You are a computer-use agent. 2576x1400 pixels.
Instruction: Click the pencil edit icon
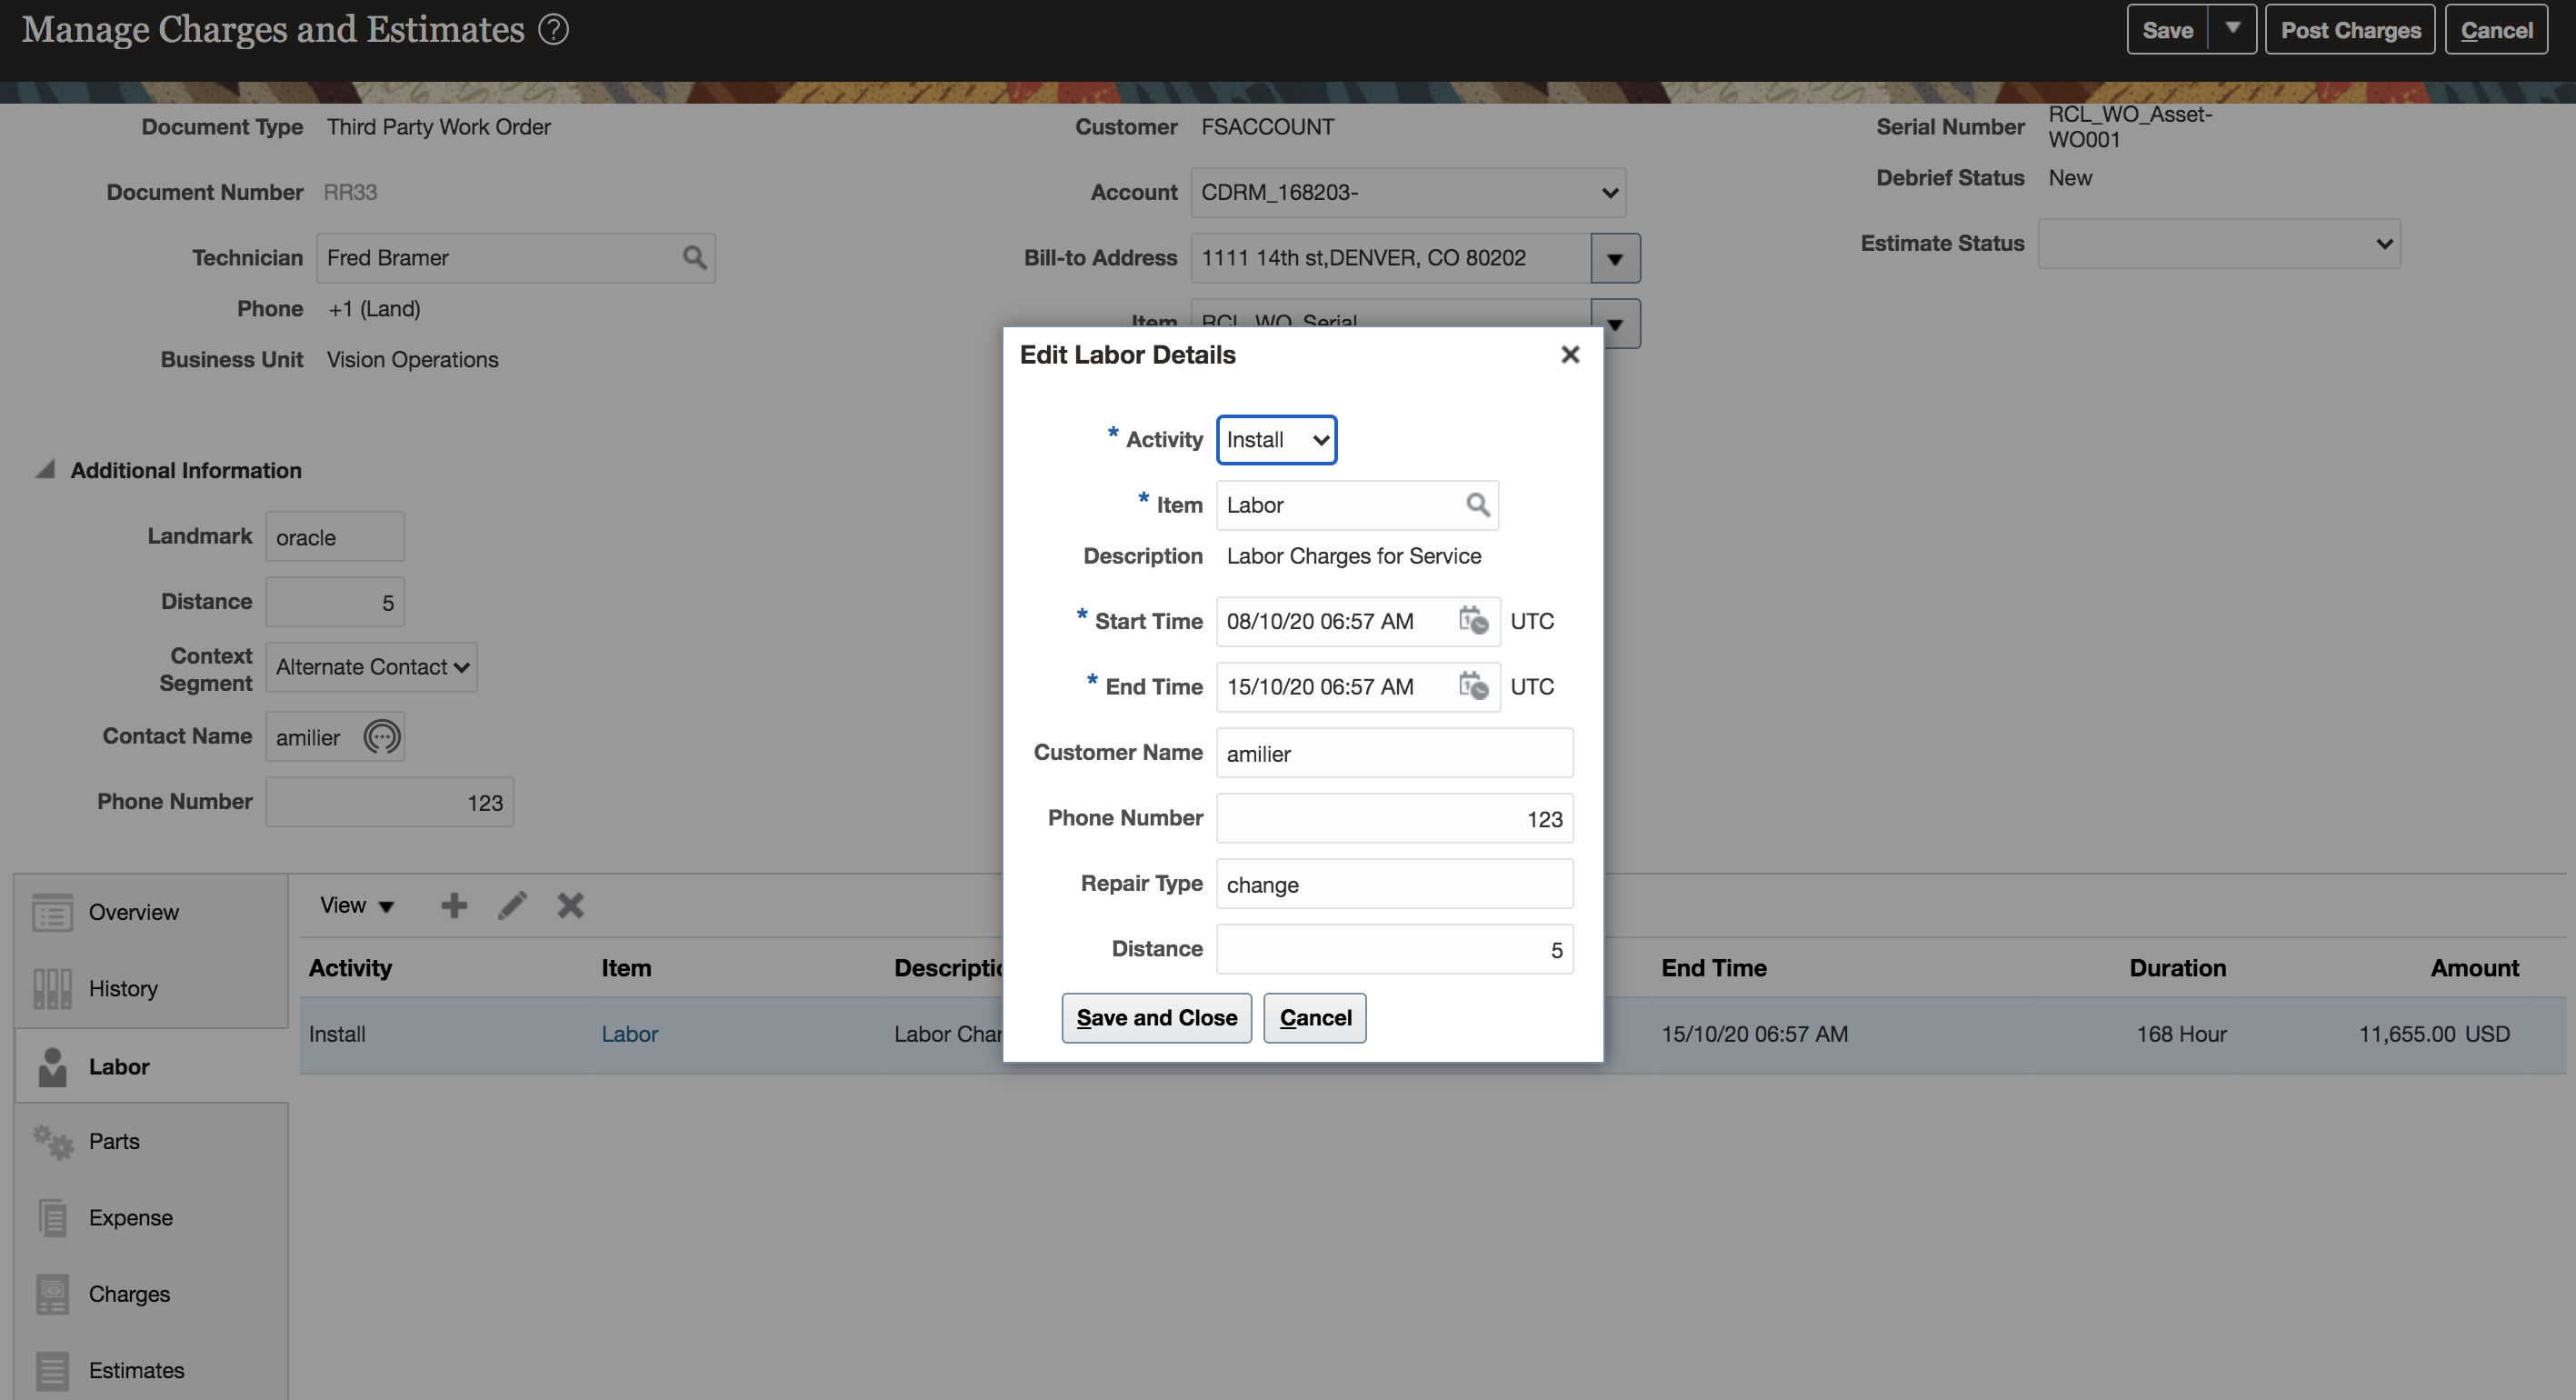coord(512,906)
